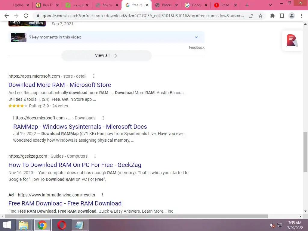Open the taskbar clock showing 7:55 AM
This screenshot has height=231, width=308.
click(x=295, y=225)
